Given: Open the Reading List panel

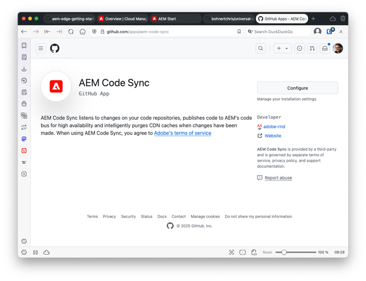Looking at the screenshot, I should click(24, 57).
